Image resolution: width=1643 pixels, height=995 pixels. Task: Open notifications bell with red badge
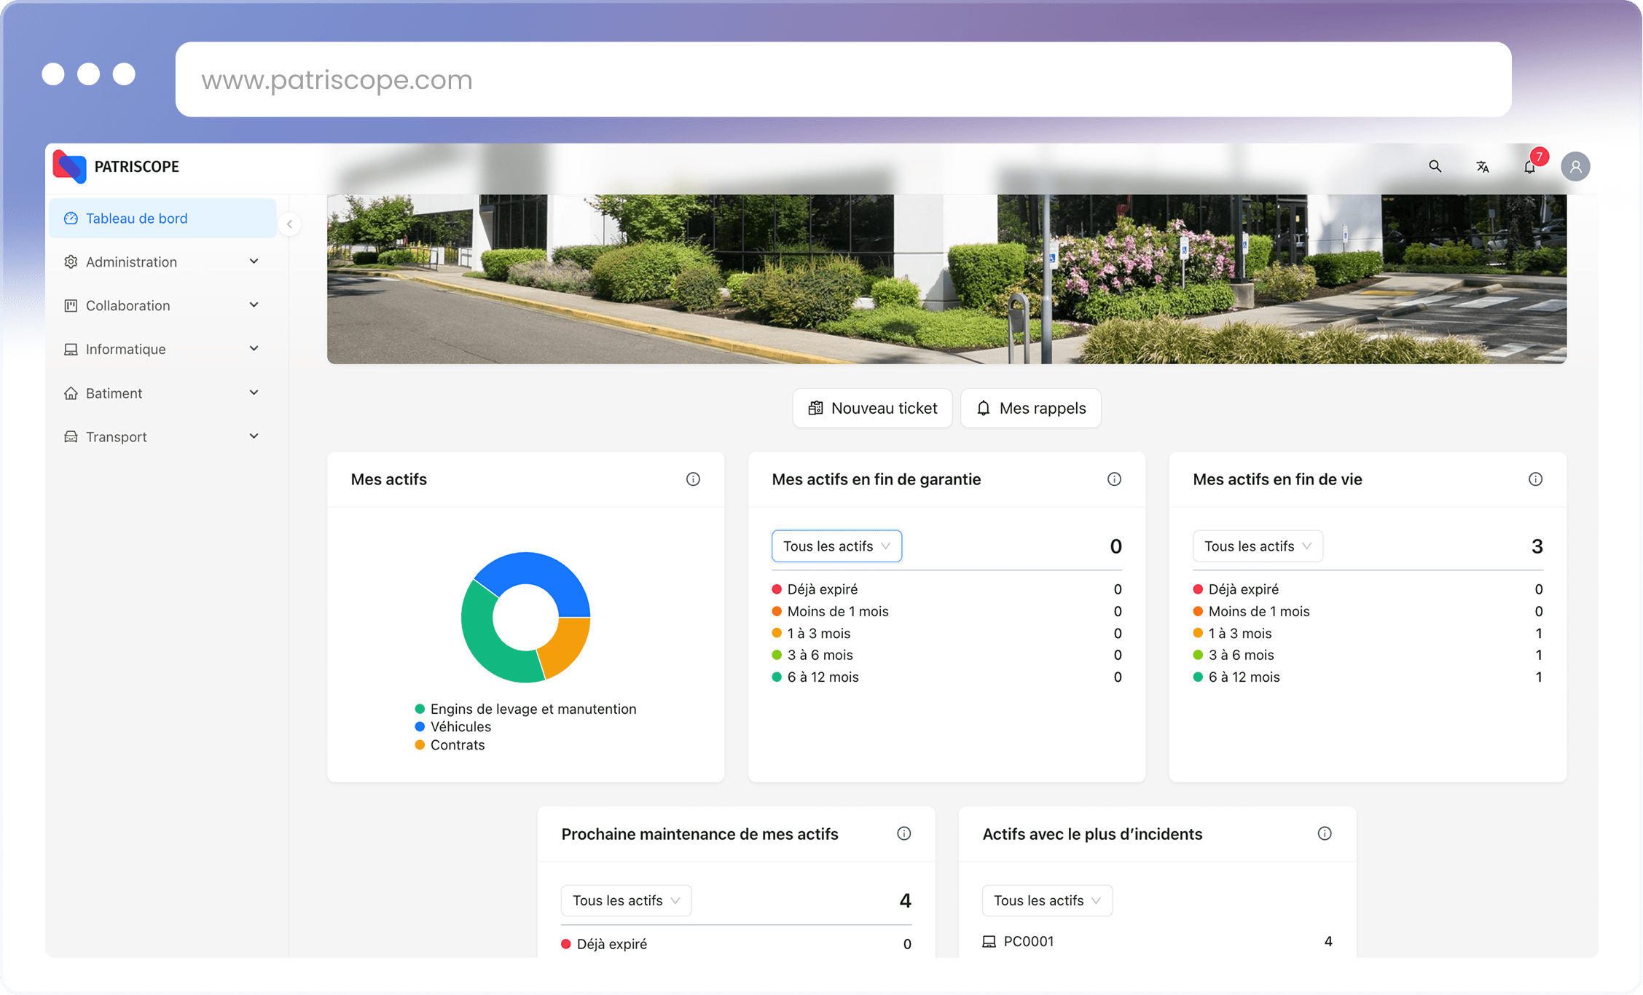pos(1529,167)
